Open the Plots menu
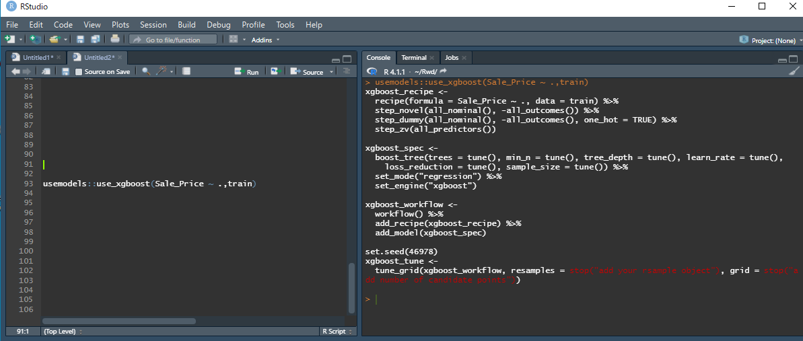The image size is (803, 341). pyautogui.click(x=120, y=25)
